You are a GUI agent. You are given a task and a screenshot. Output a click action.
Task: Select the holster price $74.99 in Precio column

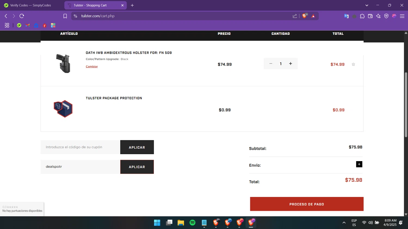pyautogui.click(x=225, y=64)
